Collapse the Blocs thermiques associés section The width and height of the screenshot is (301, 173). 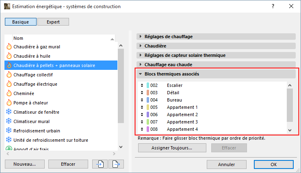[216, 74]
